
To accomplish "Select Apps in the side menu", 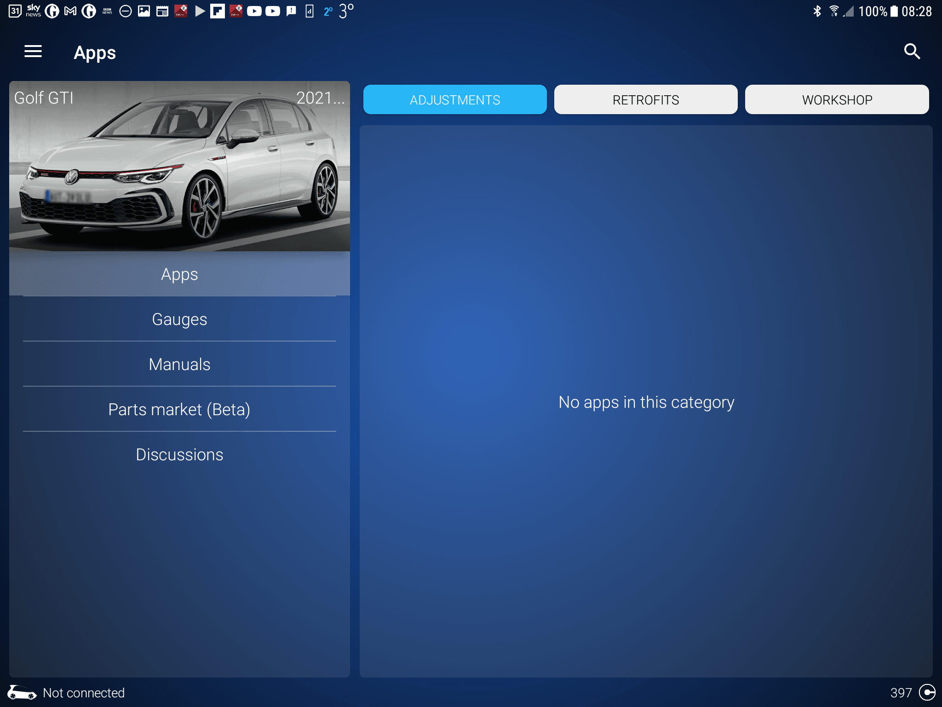I will [x=179, y=274].
